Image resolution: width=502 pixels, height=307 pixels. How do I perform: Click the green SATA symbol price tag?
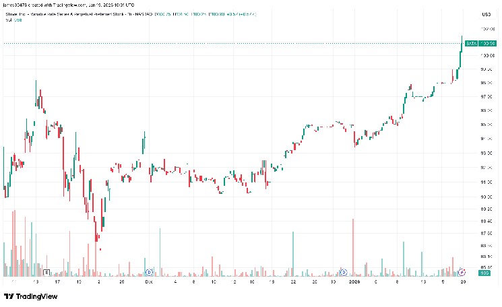coord(471,43)
